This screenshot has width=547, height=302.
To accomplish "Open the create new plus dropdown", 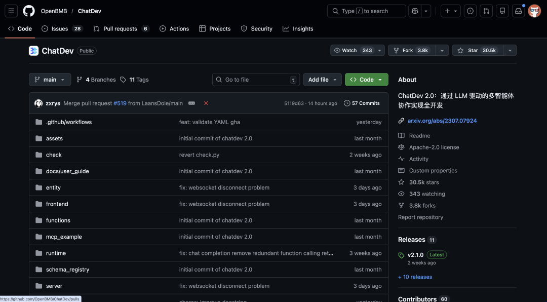I will (x=451, y=11).
